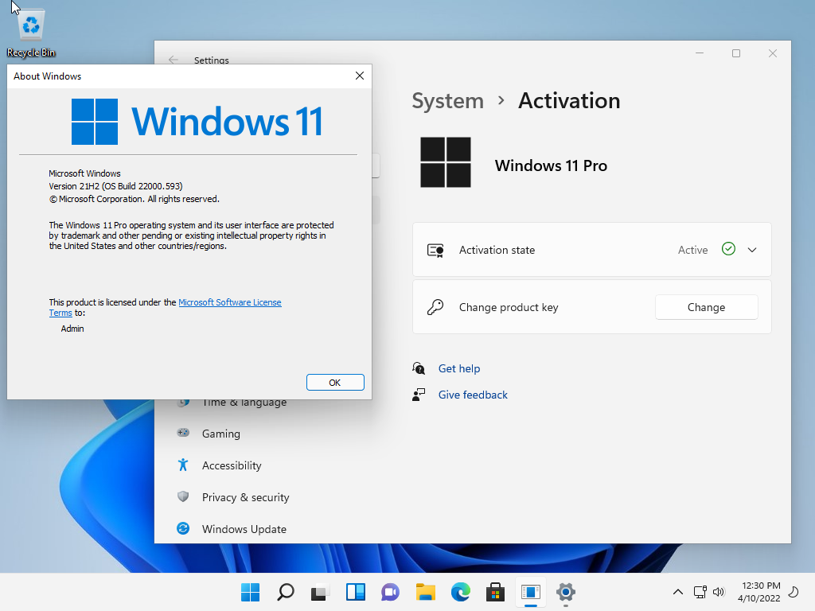815x611 pixels.
Task: Minimize the Settings window
Action: pyautogui.click(x=700, y=53)
